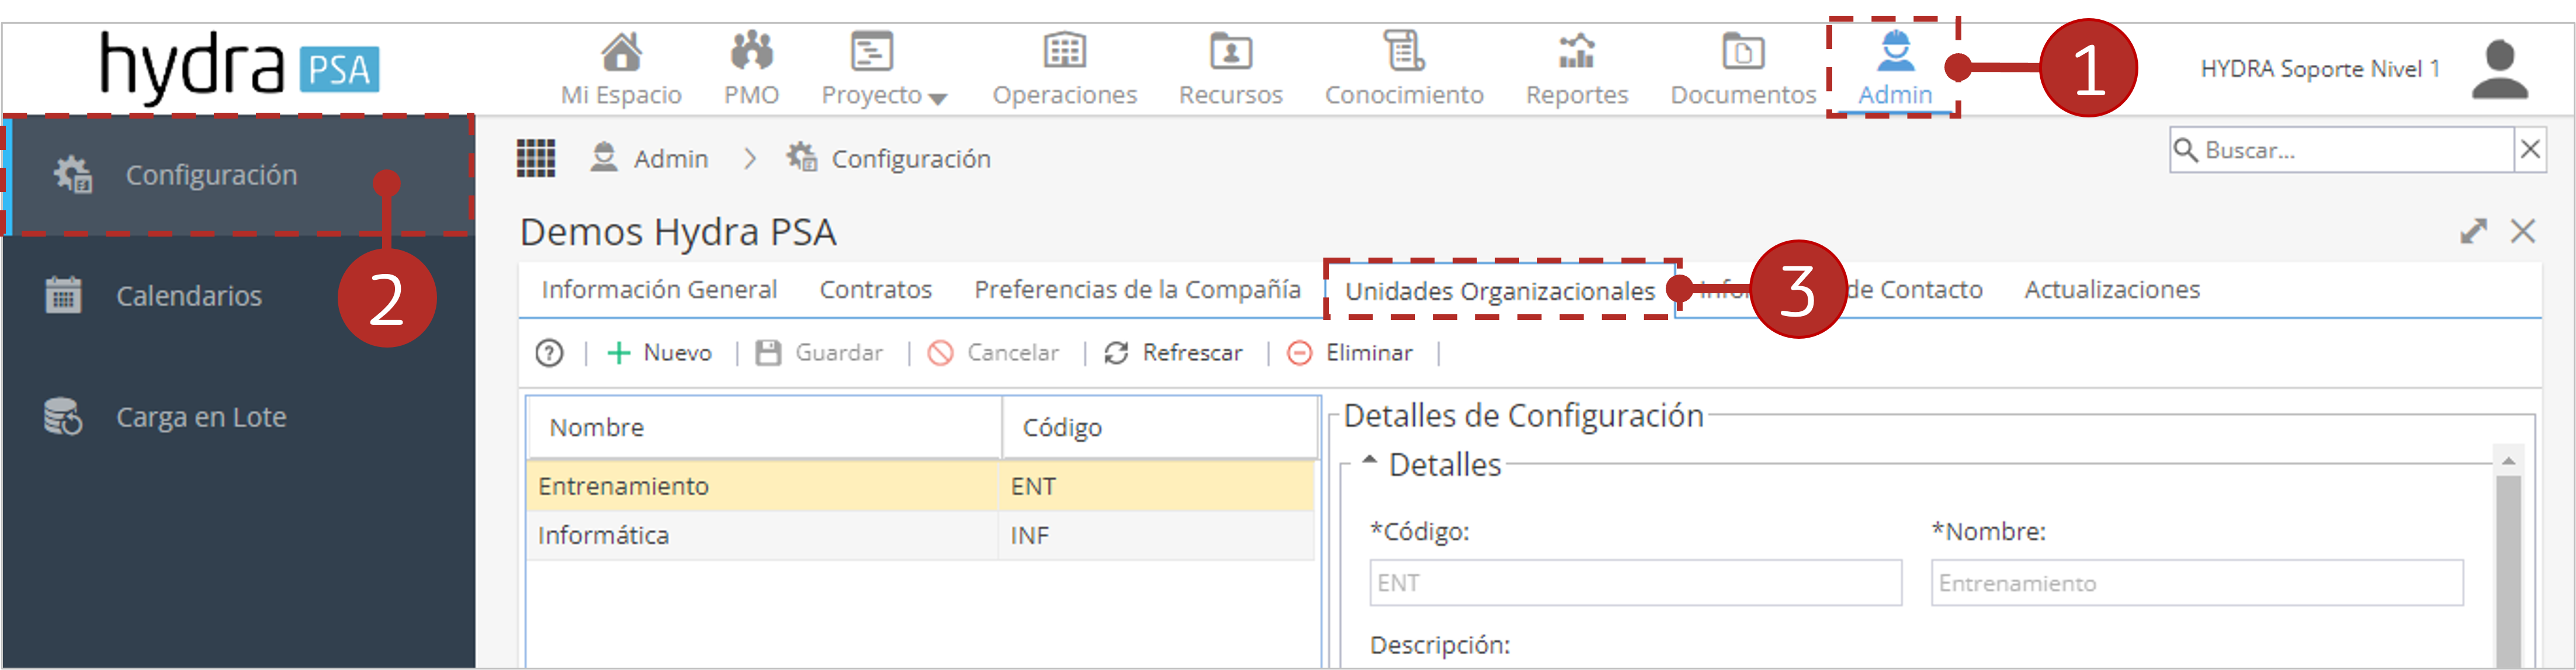Select the Entrenamiento row

coord(920,486)
